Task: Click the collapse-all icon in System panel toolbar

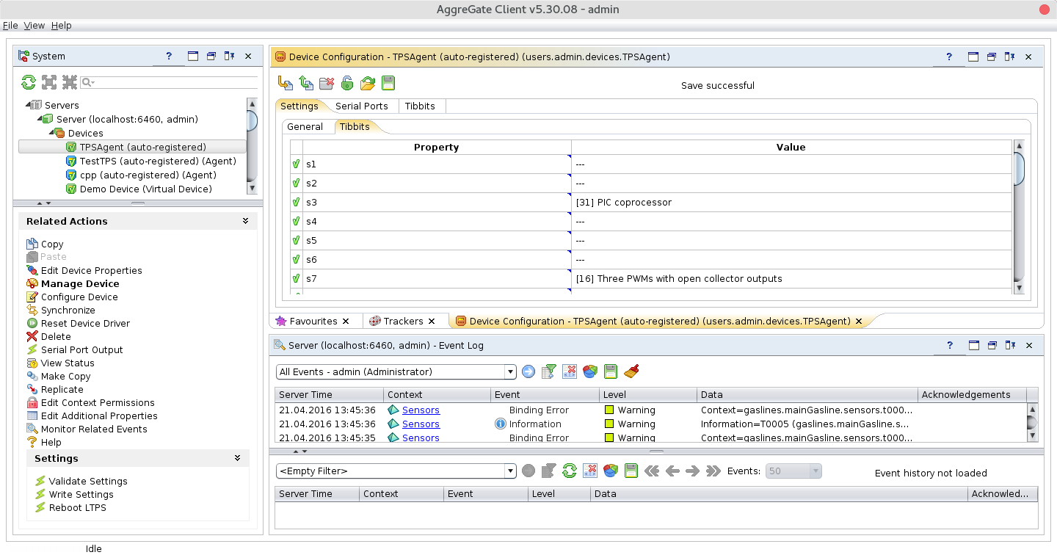Action: point(70,82)
